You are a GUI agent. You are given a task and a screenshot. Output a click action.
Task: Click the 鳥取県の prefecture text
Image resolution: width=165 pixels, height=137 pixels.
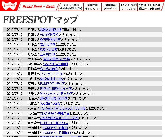[x=34, y=54]
